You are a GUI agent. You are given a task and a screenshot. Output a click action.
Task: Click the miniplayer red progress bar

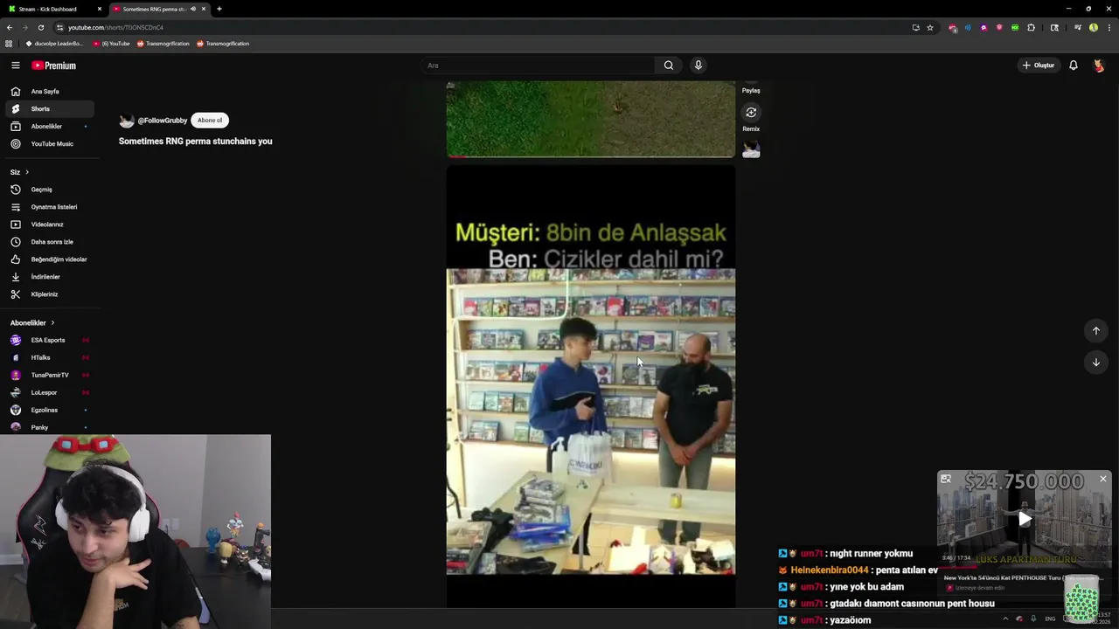coord(957,566)
